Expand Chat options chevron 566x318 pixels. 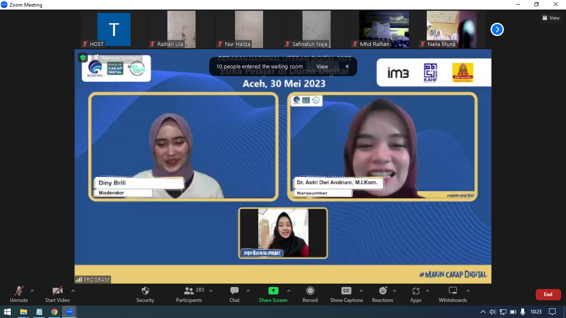click(x=248, y=291)
